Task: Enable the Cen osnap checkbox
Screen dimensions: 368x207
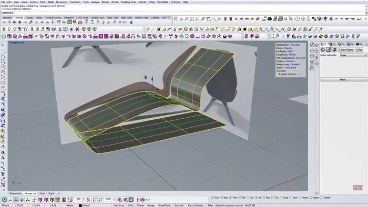Action: tap(248, 198)
